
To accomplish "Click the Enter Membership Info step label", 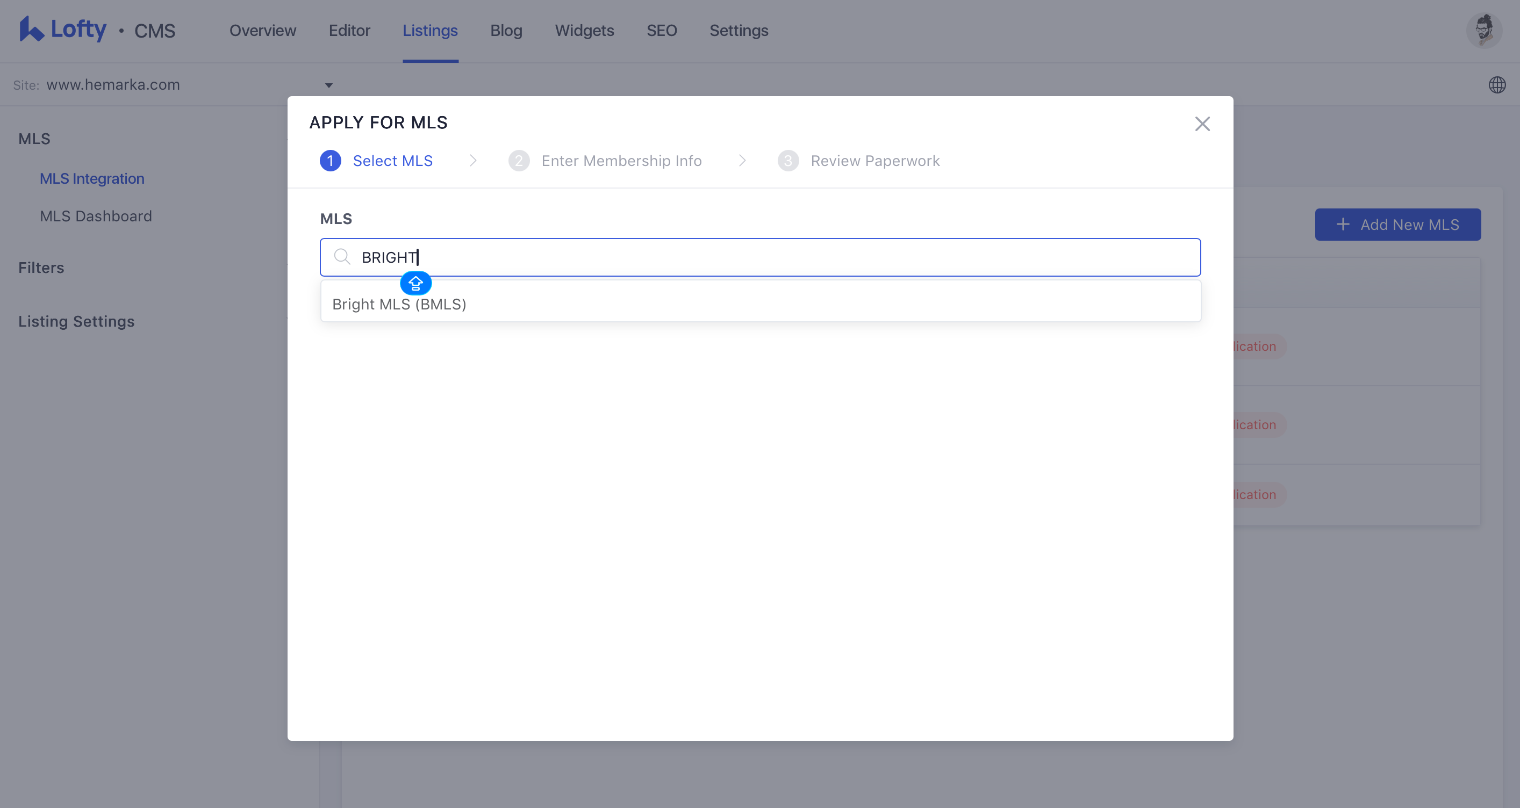I will pos(621,161).
